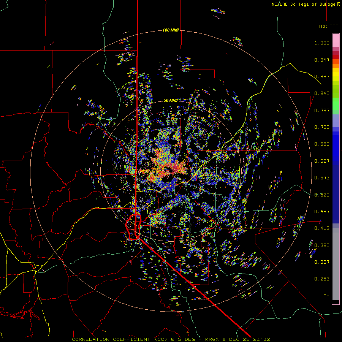Click the 0.627 legend value
This screenshot has height=342, width=342.
(x=322, y=161)
